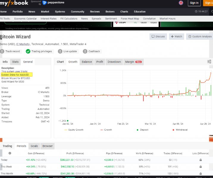Click the green Trading privileges checkmark icon
Image resolution: width=213 pixels, height=178 pixels.
[x=28, y=51]
